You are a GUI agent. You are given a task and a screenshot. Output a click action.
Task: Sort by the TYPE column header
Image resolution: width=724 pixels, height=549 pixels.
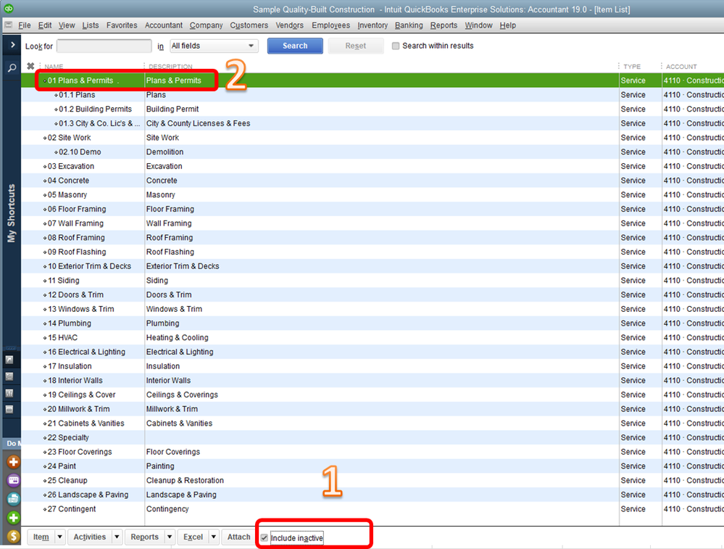tap(632, 67)
